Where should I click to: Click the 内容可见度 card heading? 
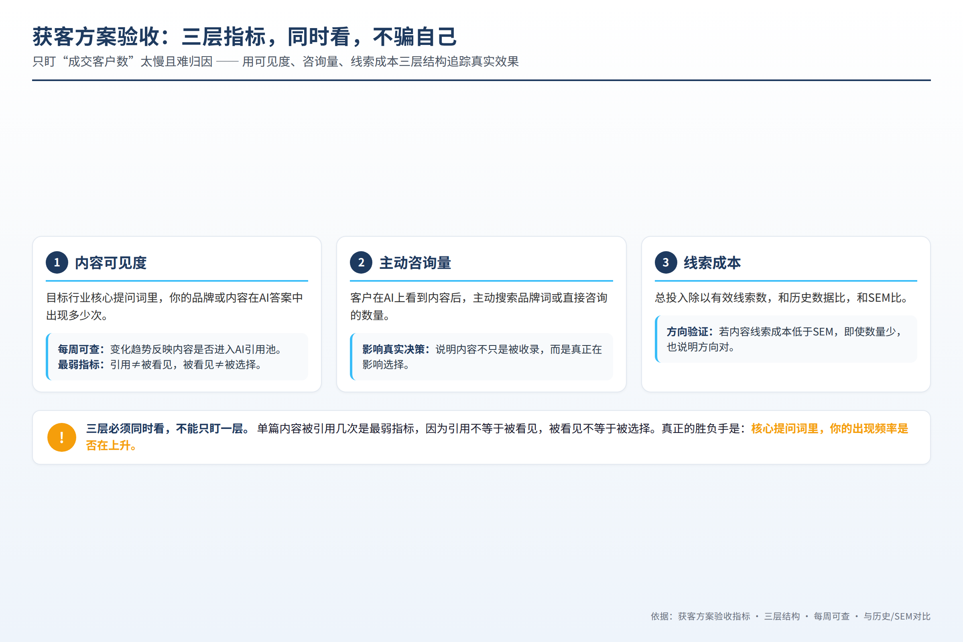[x=111, y=263]
